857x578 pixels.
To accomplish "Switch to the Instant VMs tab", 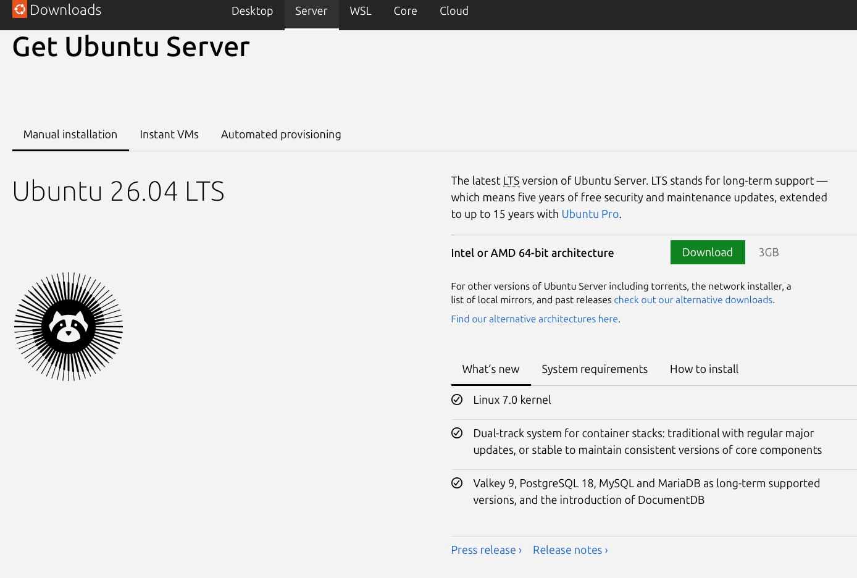I will click(169, 135).
